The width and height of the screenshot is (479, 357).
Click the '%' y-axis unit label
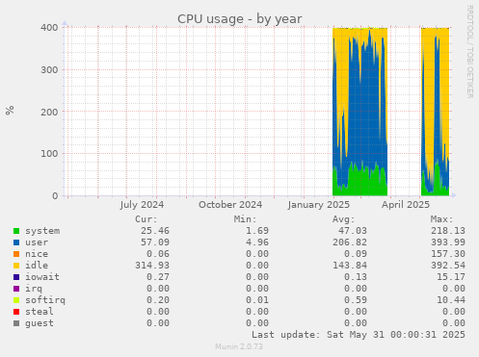click(10, 111)
